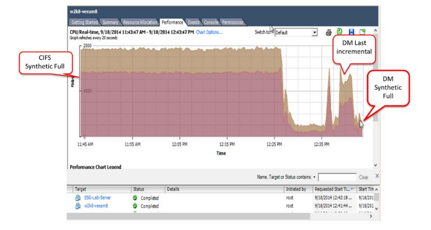Viewport: 431px width, 230px height.
Task: Sort tasks by the Status column
Action: (148, 189)
